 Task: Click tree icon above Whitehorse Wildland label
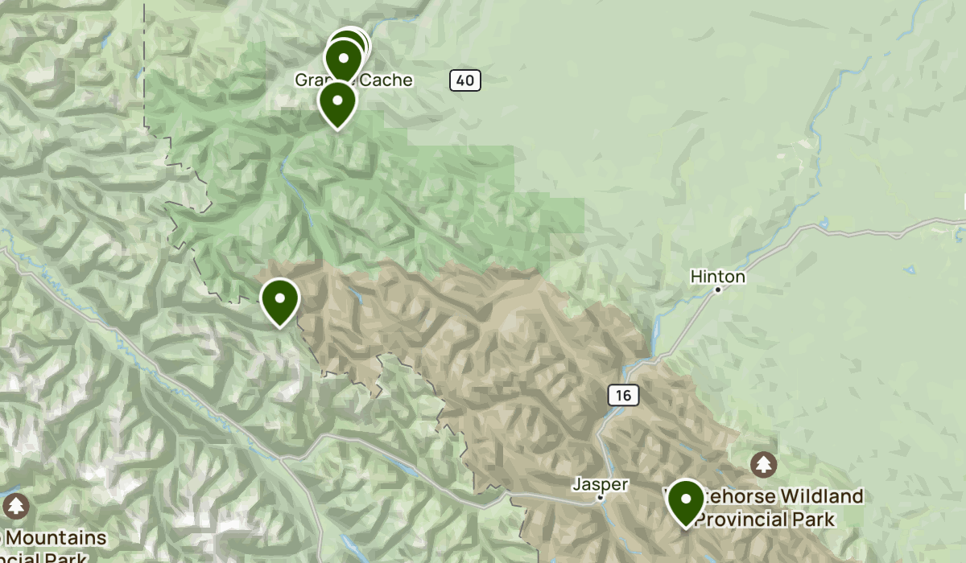pos(763,464)
